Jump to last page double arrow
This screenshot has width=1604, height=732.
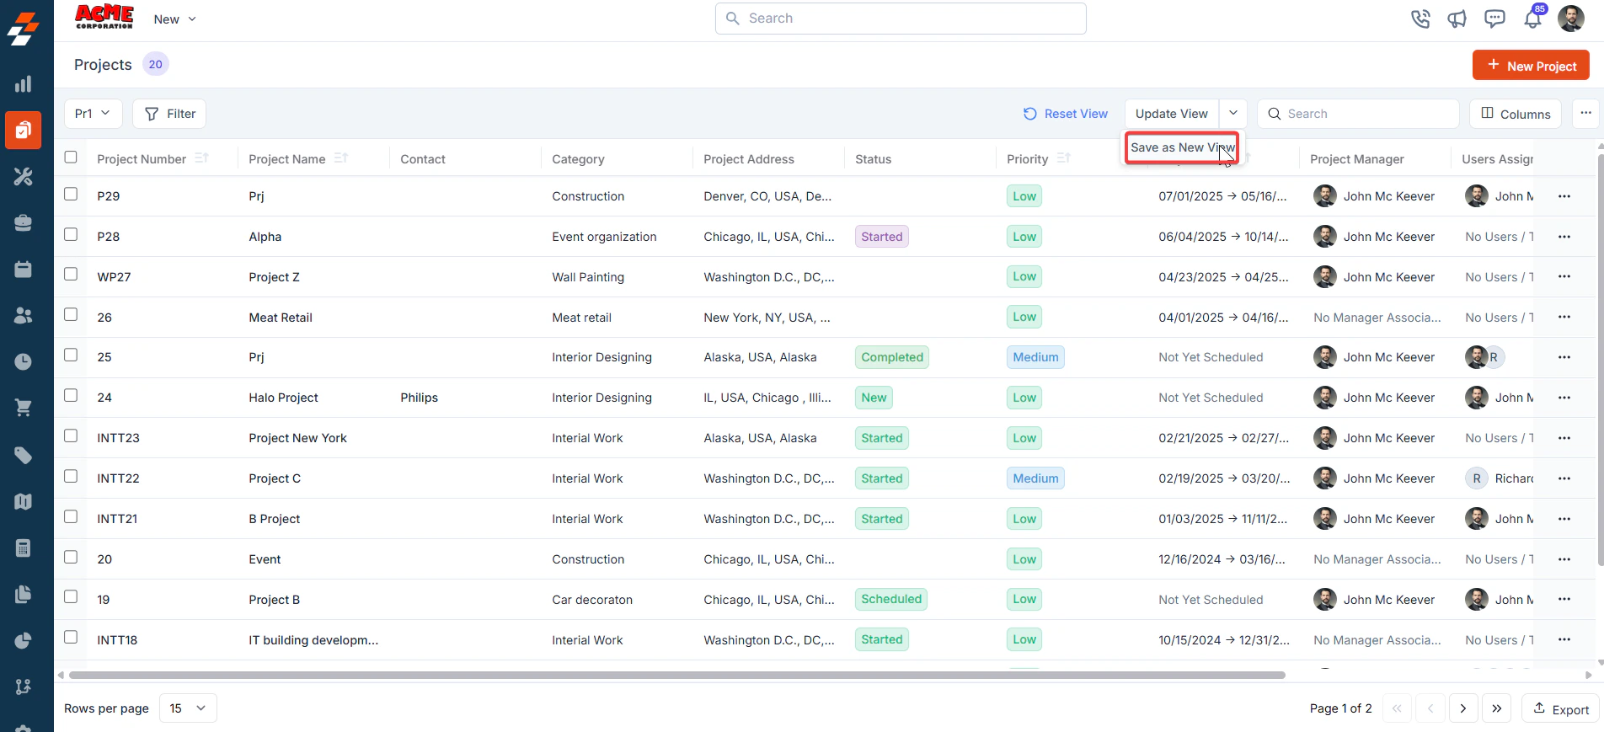pyautogui.click(x=1496, y=708)
